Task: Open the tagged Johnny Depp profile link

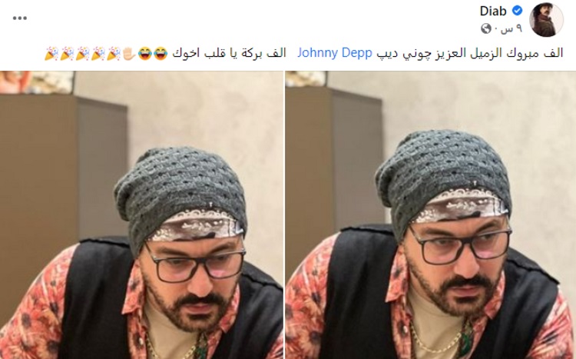Action: [335, 53]
